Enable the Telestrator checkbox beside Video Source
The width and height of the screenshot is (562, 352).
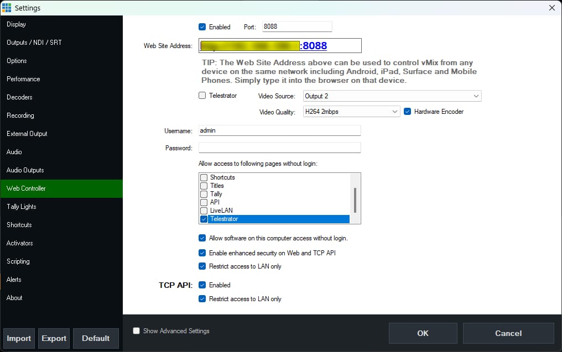tap(202, 96)
